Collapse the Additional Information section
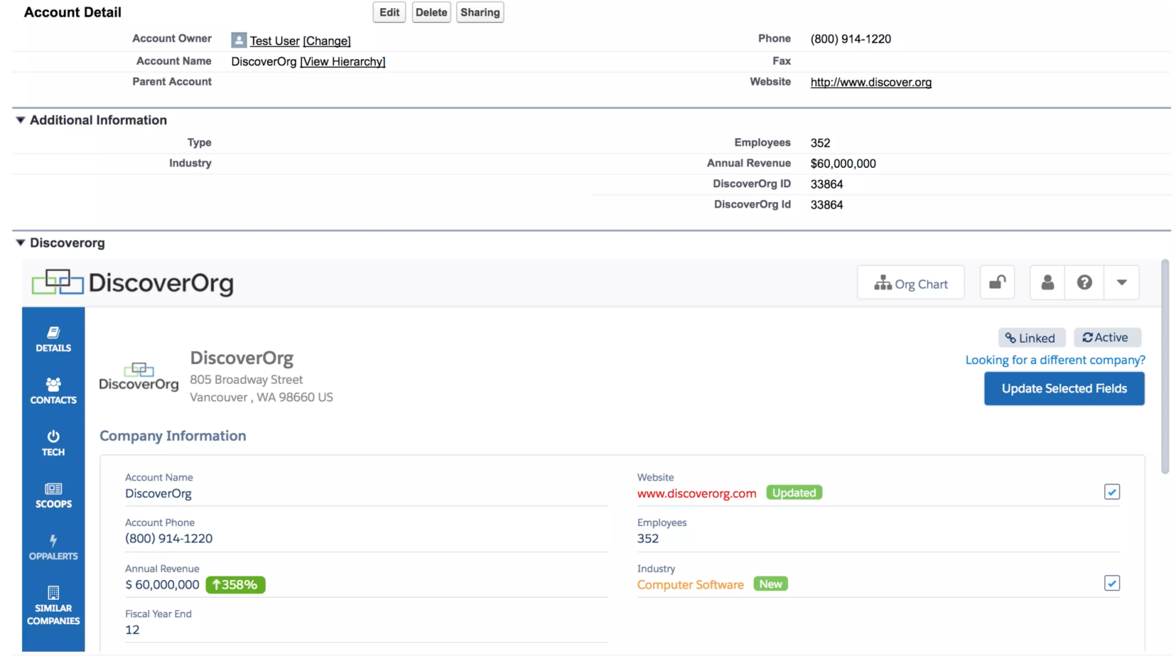The image size is (1175, 657). [x=20, y=120]
